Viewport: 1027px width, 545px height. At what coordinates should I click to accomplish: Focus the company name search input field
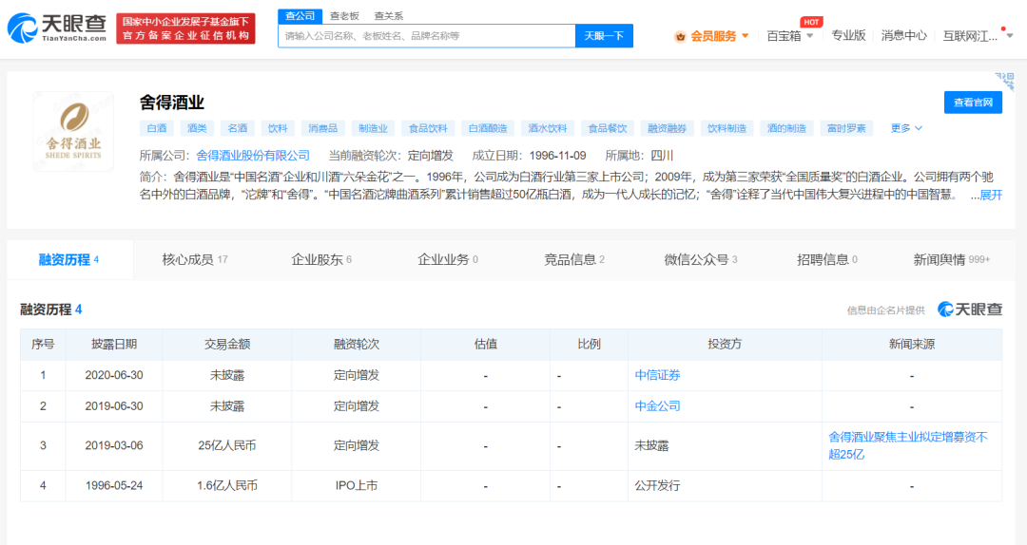428,36
